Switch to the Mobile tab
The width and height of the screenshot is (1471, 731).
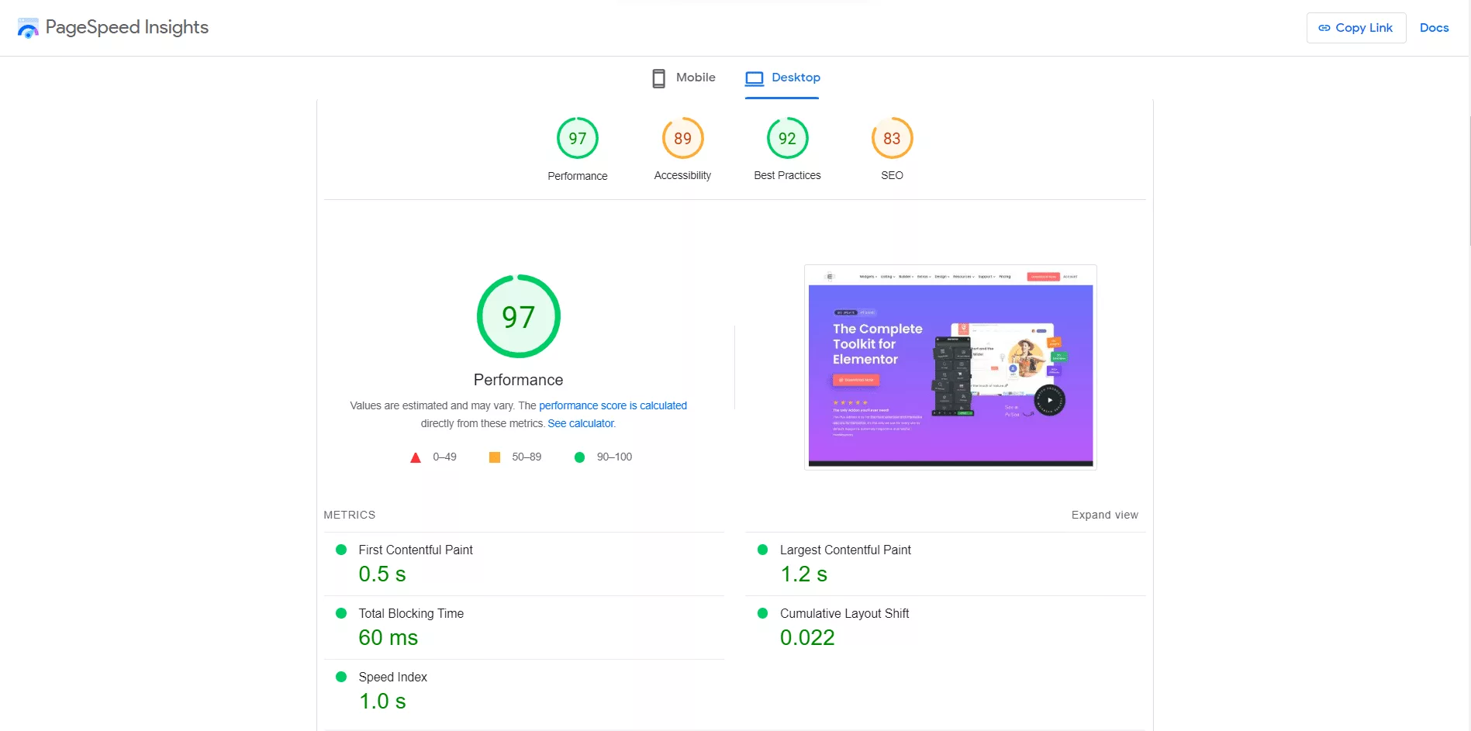[x=683, y=78]
